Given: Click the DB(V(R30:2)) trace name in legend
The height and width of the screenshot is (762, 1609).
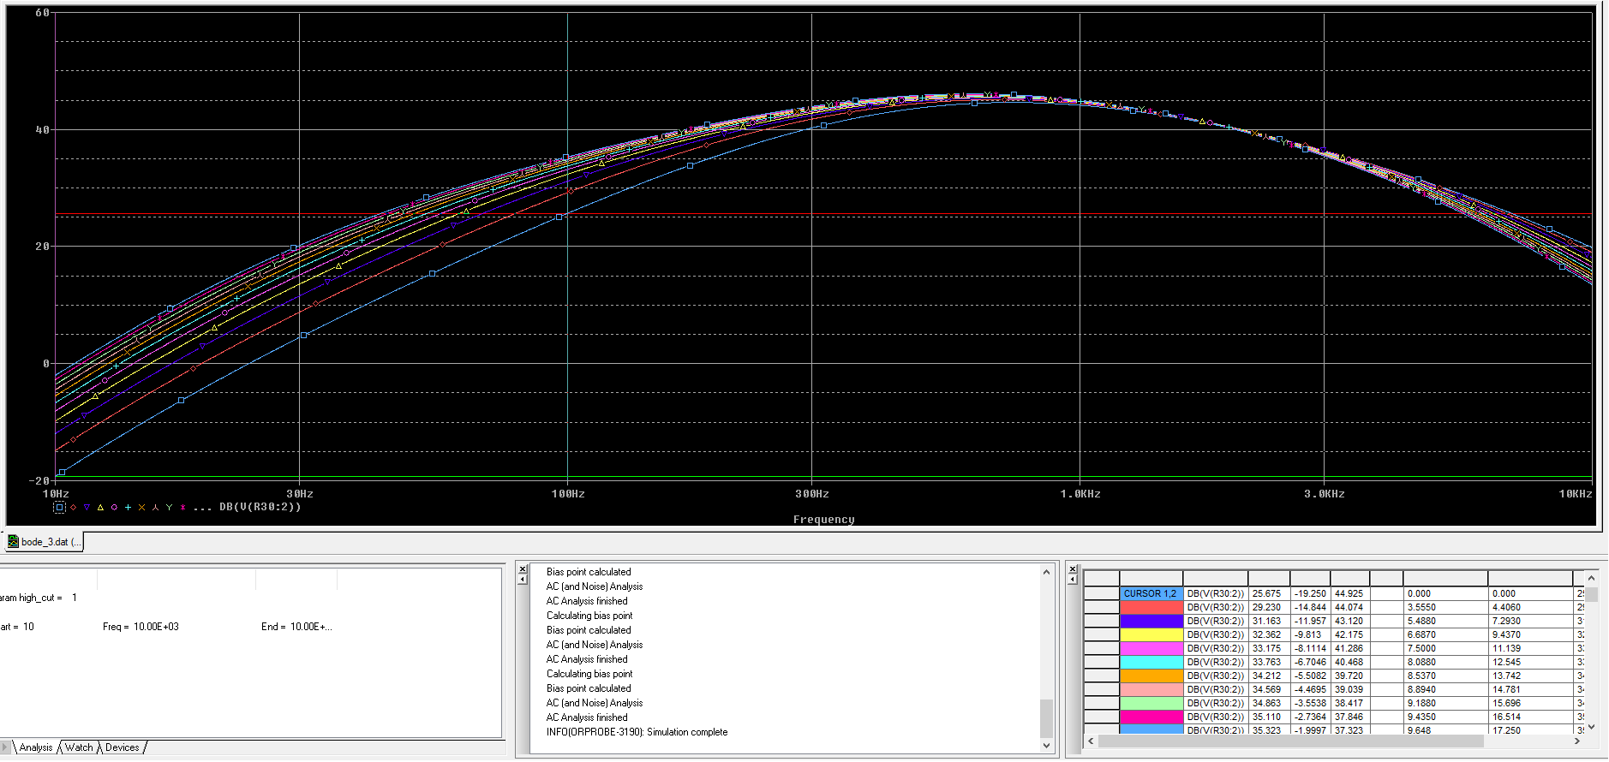Looking at the screenshot, I should click(260, 507).
